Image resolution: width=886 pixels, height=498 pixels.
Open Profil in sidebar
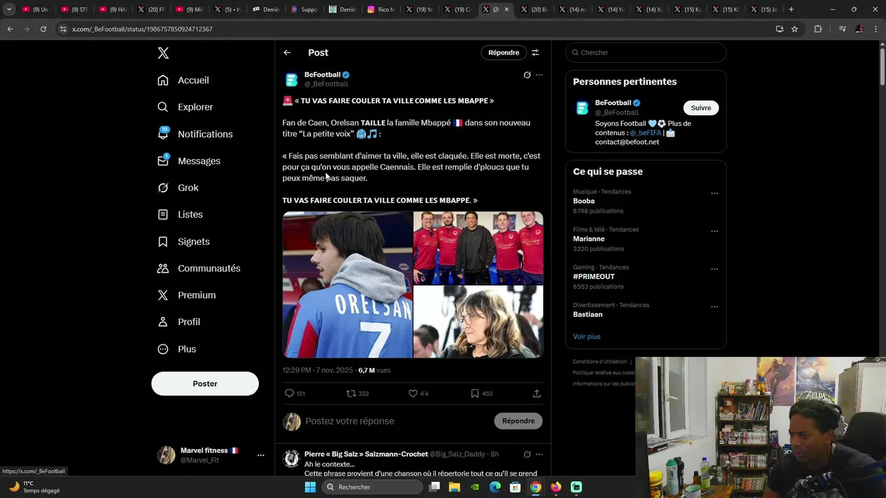[179, 322]
